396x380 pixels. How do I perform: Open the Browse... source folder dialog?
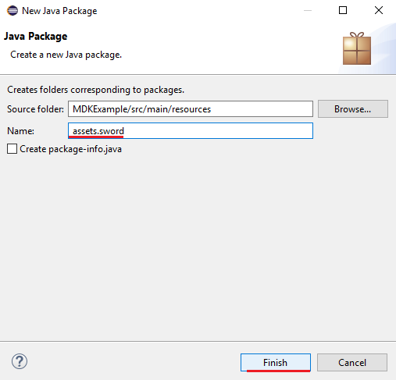click(353, 109)
